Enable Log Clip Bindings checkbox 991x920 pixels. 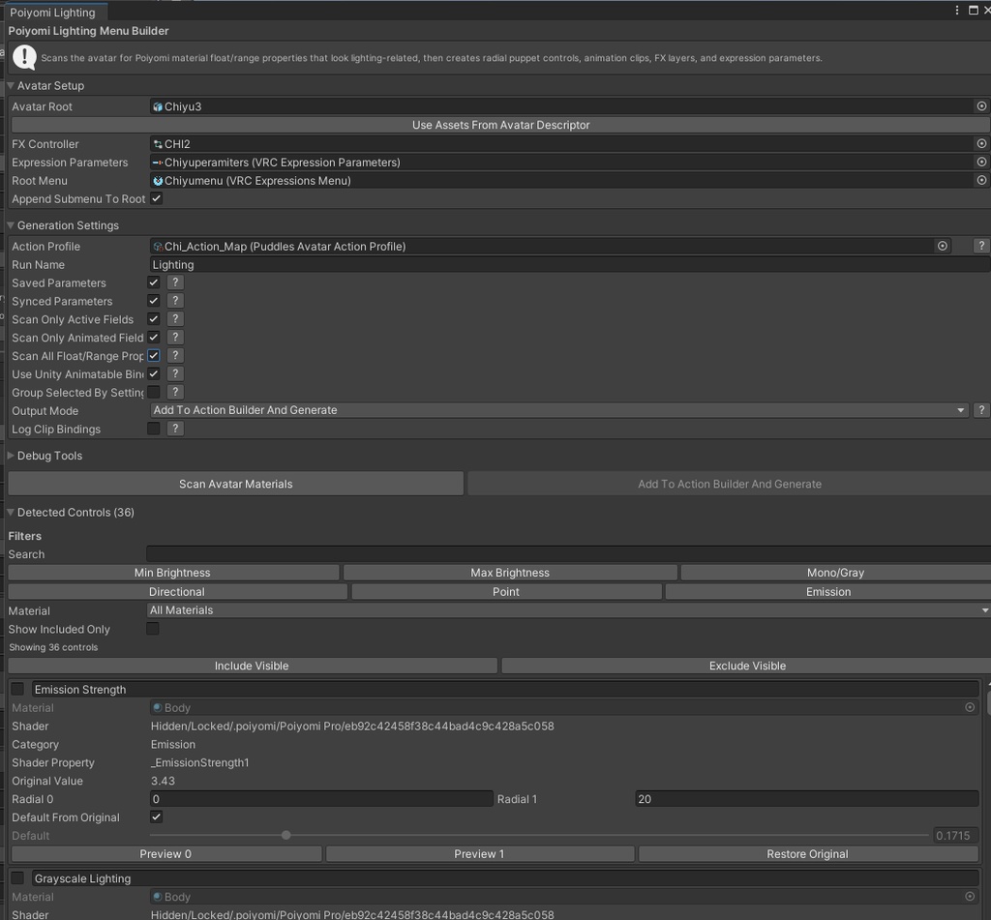[154, 429]
